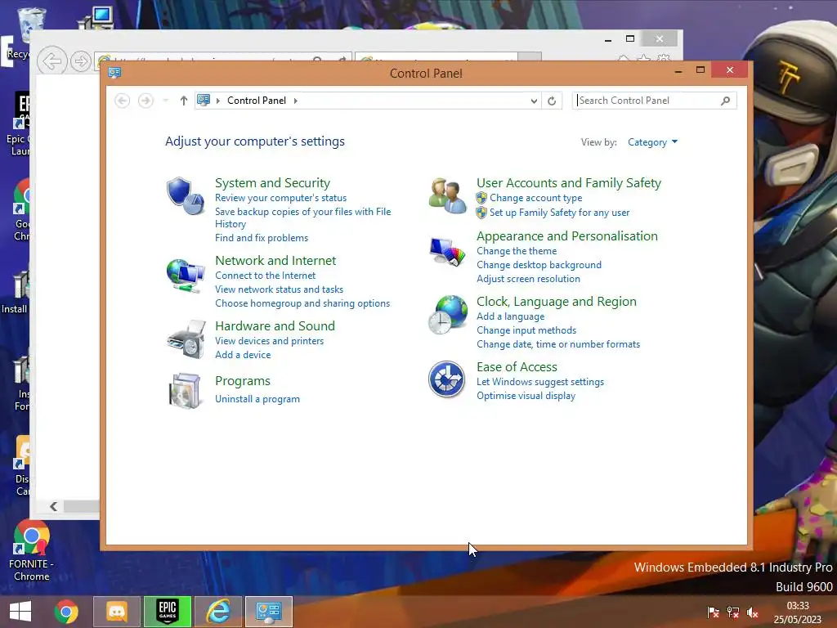
Task: Open the Windows Start button
Action: pyautogui.click(x=20, y=612)
